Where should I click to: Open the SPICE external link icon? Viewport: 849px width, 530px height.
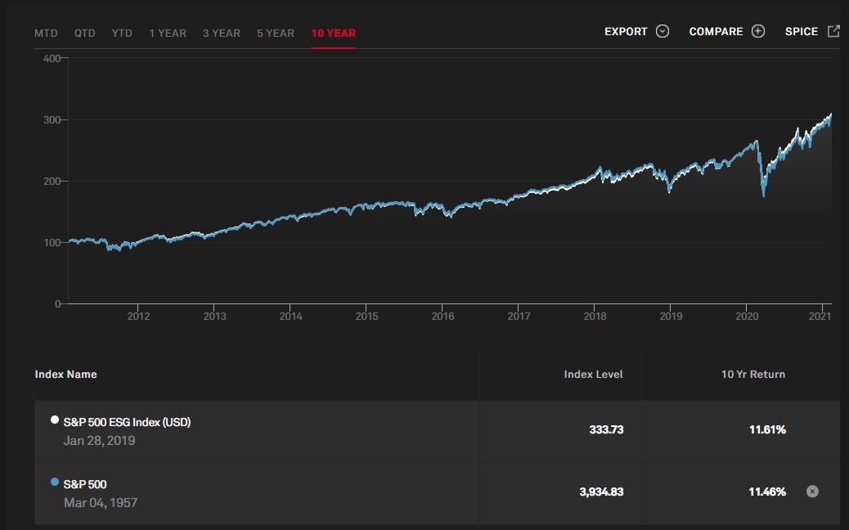click(x=833, y=31)
